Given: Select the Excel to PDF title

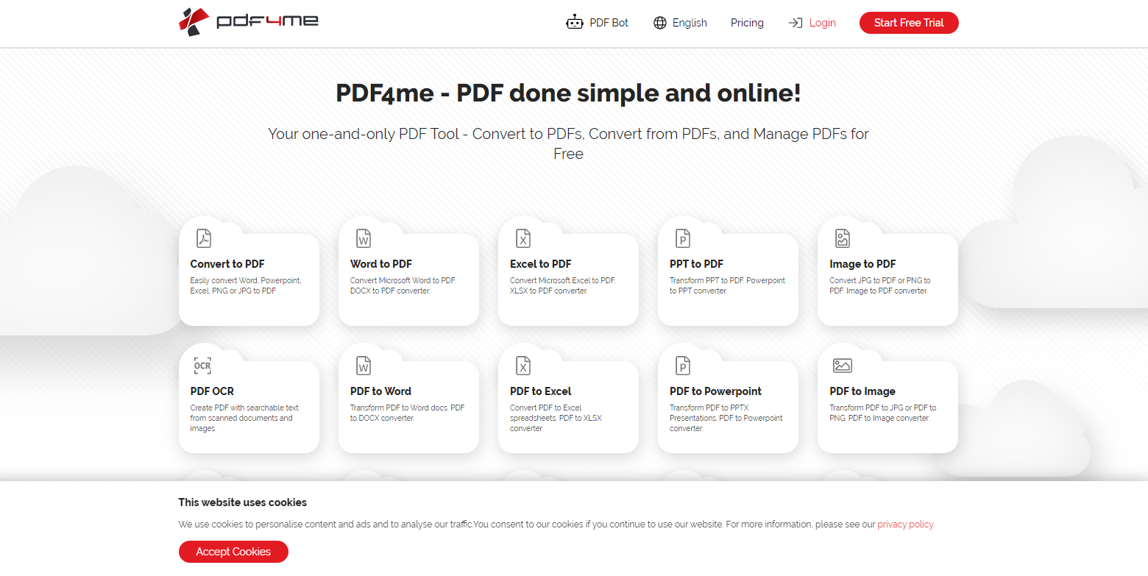Looking at the screenshot, I should point(541,264).
